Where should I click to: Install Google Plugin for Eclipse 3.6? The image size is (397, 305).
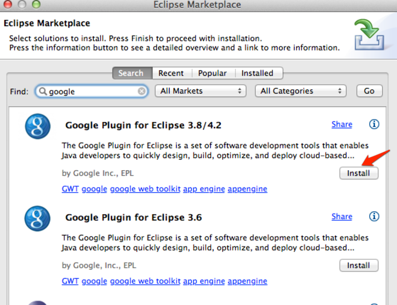pos(359,265)
